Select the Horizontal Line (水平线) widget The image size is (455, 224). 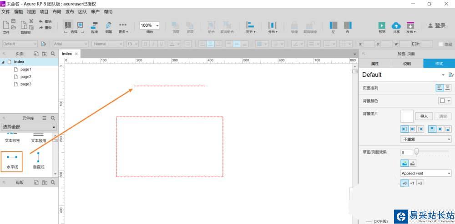12,161
